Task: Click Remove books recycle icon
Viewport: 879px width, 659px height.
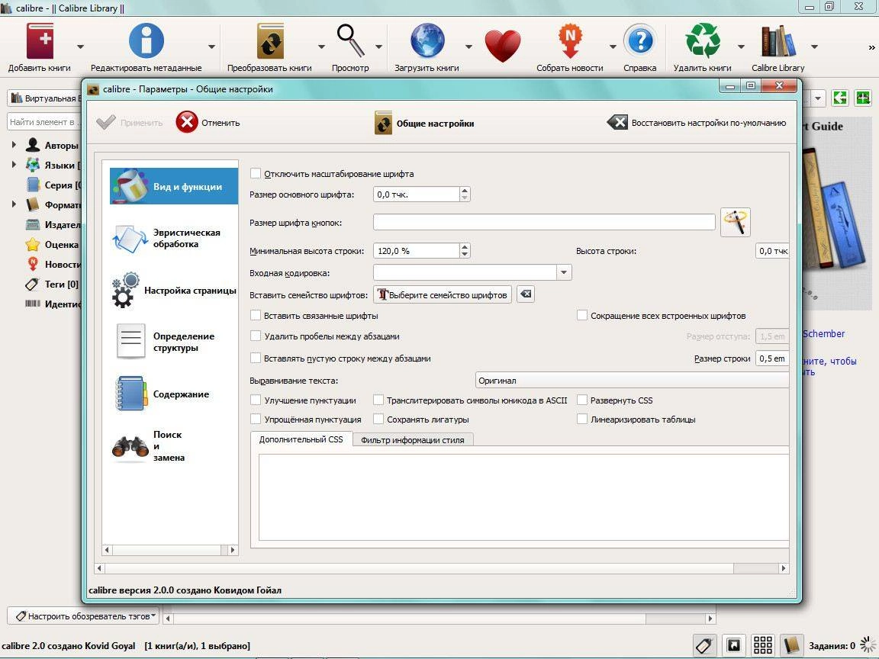Action: (x=703, y=41)
